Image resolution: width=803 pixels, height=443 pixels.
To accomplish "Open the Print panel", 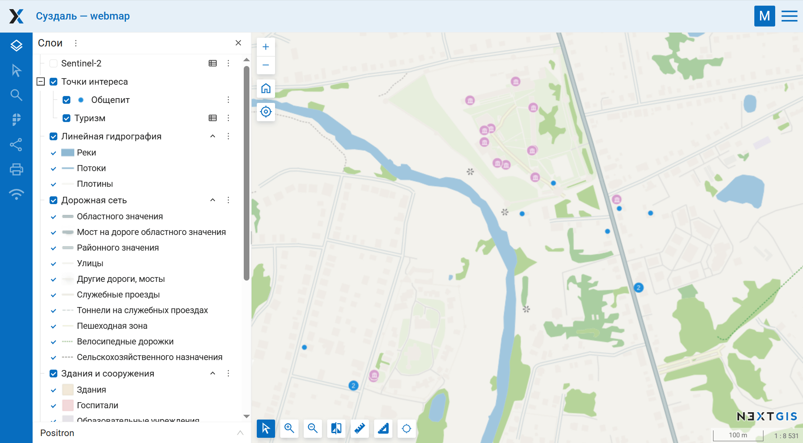I will click(x=16, y=169).
